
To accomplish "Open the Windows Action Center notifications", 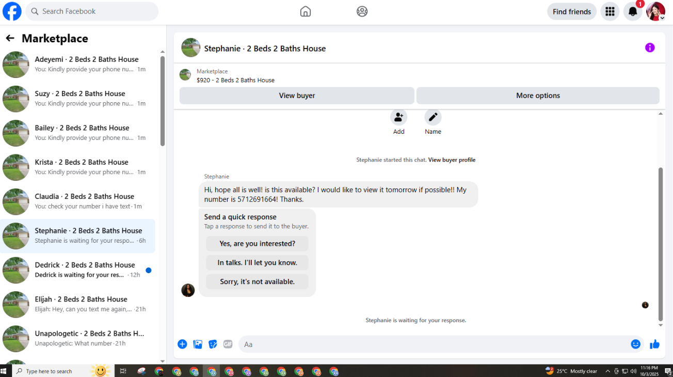I will (x=667, y=371).
